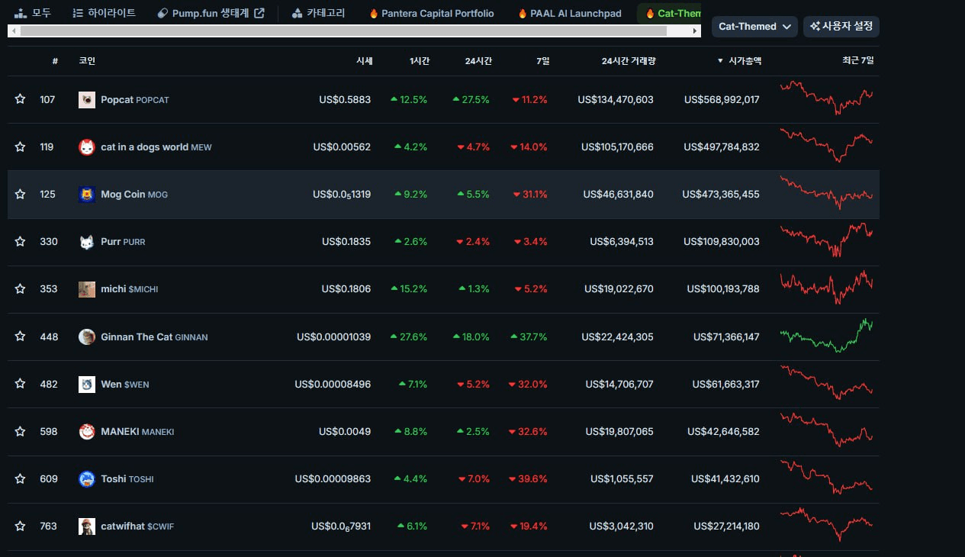
Task: Open the 카테고리 tab
Action: tap(318, 14)
